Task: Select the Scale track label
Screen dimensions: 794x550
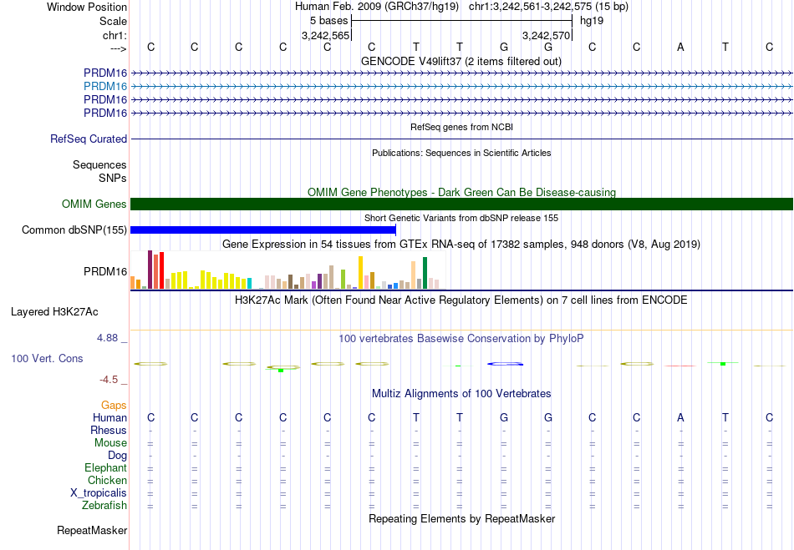Action: pos(113,21)
